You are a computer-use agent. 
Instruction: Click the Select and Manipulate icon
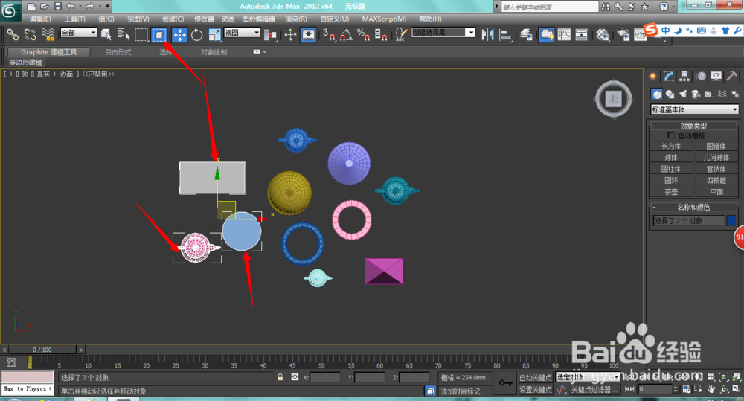[x=290, y=35]
